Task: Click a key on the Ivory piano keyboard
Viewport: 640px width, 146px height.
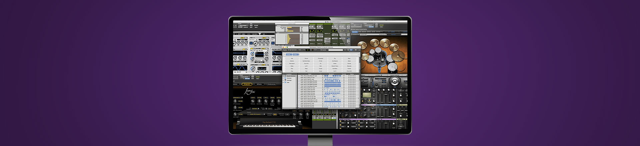Action: point(269,126)
